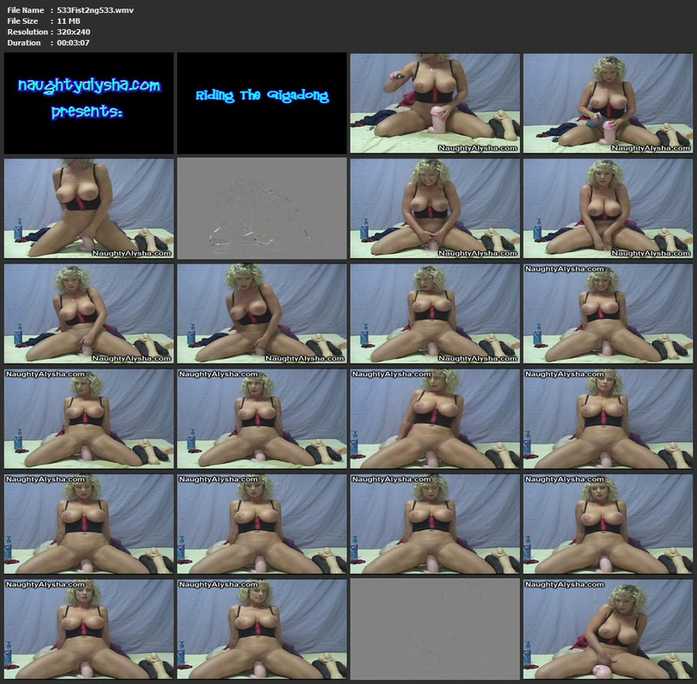Select the gray blank frame in bottom row
The width and height of the screenshot is (697, 684).
pyautogui.click(x=434, y=629)
